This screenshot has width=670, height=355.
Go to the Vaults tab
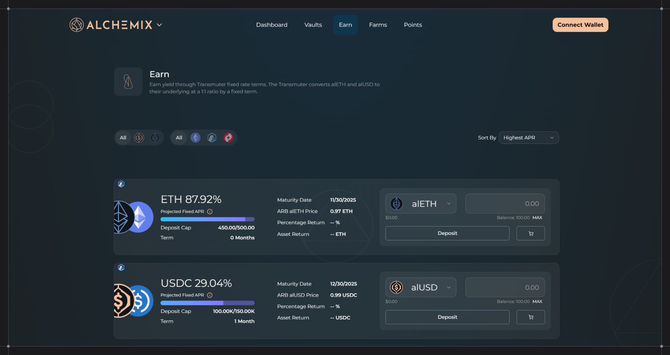point(313,25)
